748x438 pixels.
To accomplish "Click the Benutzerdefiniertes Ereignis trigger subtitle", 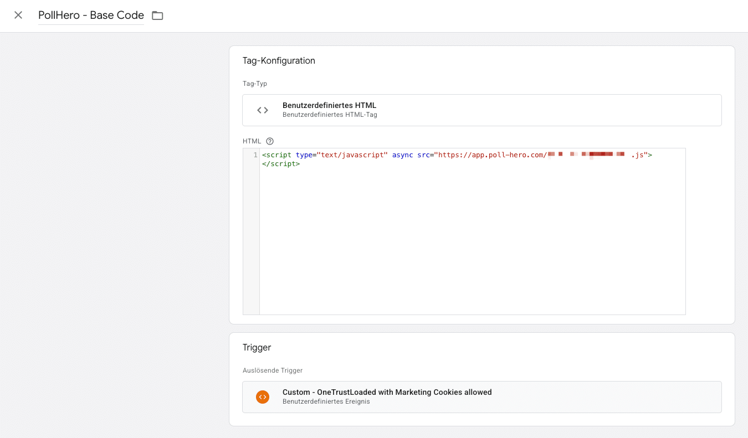I will [x=326, y=401].
